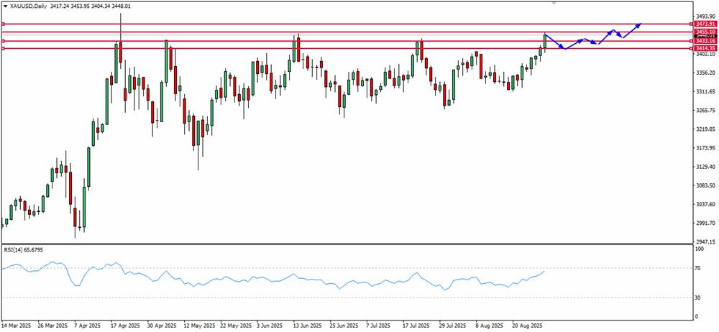Click the gray chart shift triangle marker
Viewport: 719px width, 332px height.
tap(554, 3)
